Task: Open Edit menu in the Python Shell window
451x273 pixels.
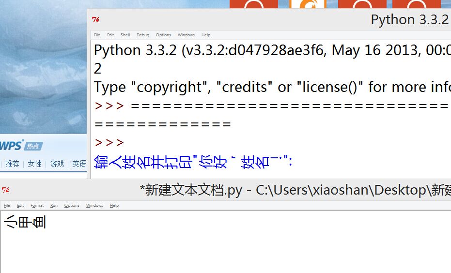Action: pos(110,35)
